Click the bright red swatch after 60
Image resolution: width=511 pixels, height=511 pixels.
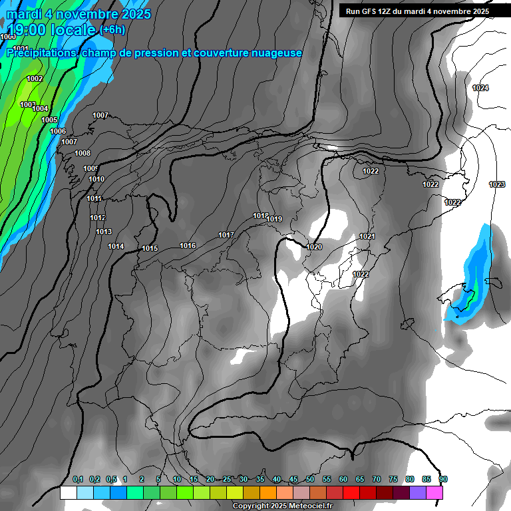click(x=351, y=492)
